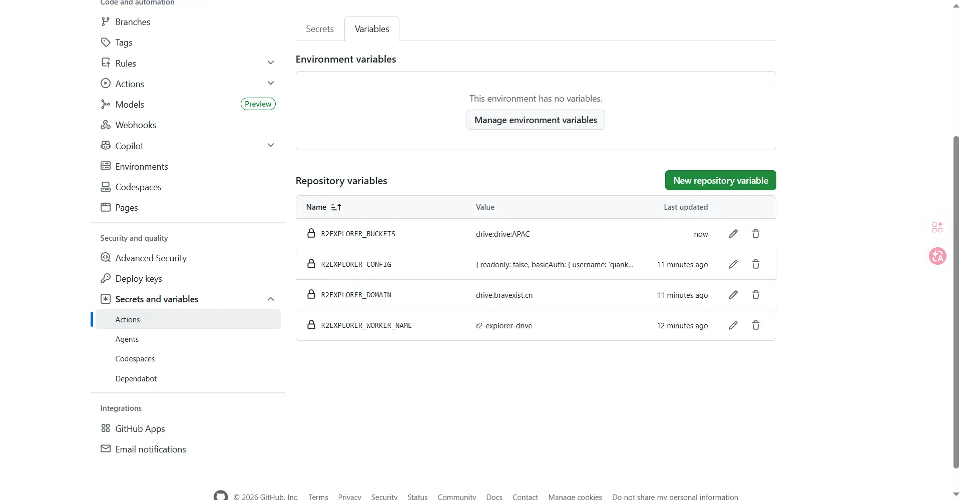The image size is (961, 500).
Task: Click the r2-explorer-drive value
Action: point(504,325)
